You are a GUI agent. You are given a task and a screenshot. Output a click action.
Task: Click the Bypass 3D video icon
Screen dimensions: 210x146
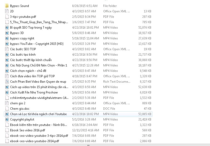point(7,33)
